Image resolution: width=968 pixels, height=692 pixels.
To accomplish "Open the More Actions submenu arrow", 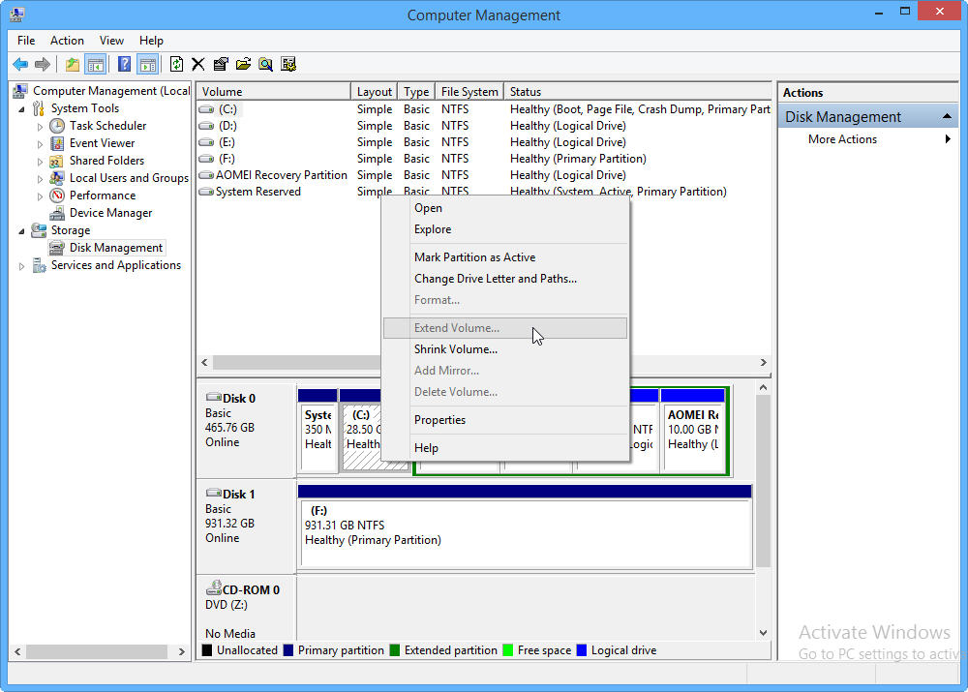I will click(x=948, y=139).
